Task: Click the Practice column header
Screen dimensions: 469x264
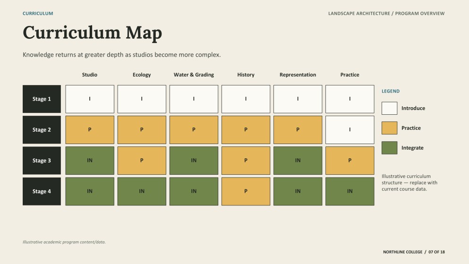Action: tap(350, 75)
